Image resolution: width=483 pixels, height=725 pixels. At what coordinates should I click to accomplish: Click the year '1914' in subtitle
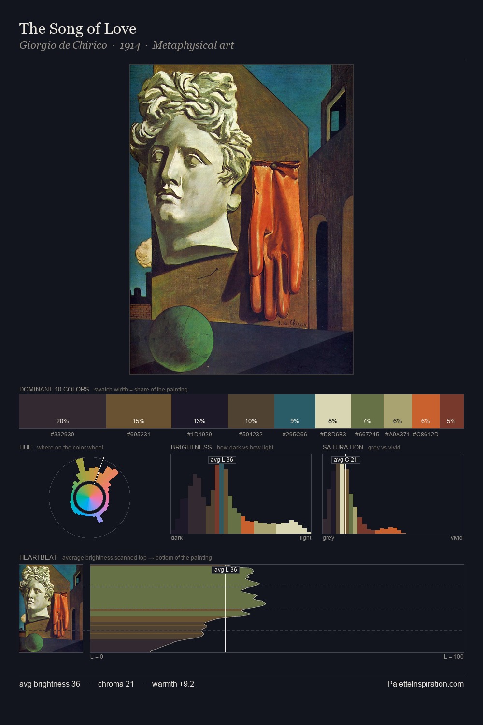pyautogui.click(x=130, y=45)
